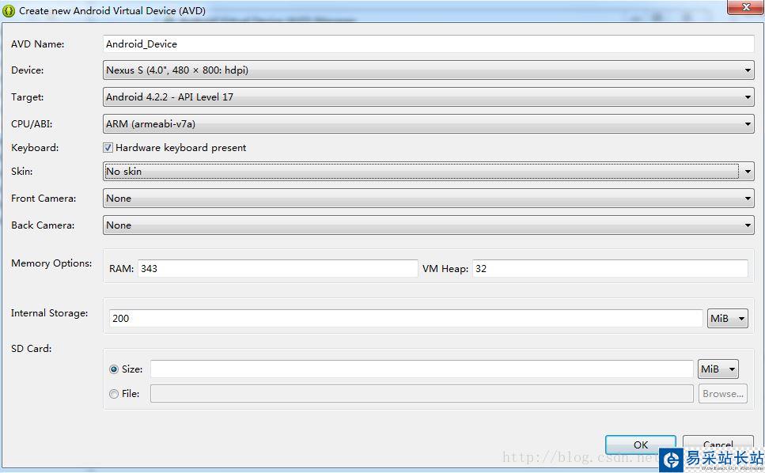Click the SD Card Size input field
The width and height of the screenshot is (765, 473).
click(422, 369)
